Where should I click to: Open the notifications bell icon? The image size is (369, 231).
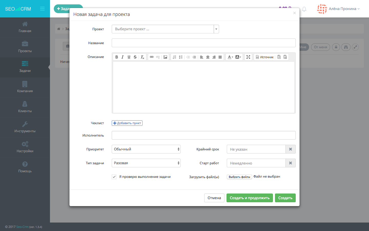304,9
